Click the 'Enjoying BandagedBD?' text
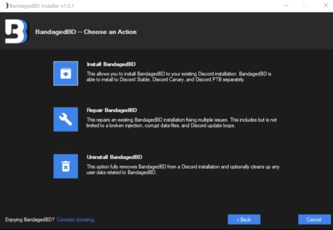 click(x=30, y=220)
